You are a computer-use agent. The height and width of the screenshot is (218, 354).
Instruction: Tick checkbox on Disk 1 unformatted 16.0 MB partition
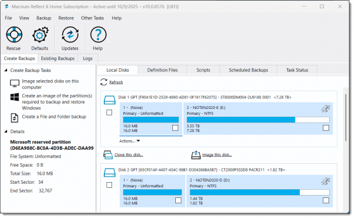coord(175,128)
